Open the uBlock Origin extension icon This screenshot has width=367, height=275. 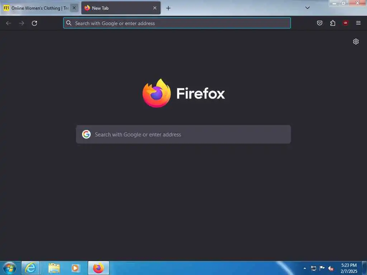coord(345,23)
